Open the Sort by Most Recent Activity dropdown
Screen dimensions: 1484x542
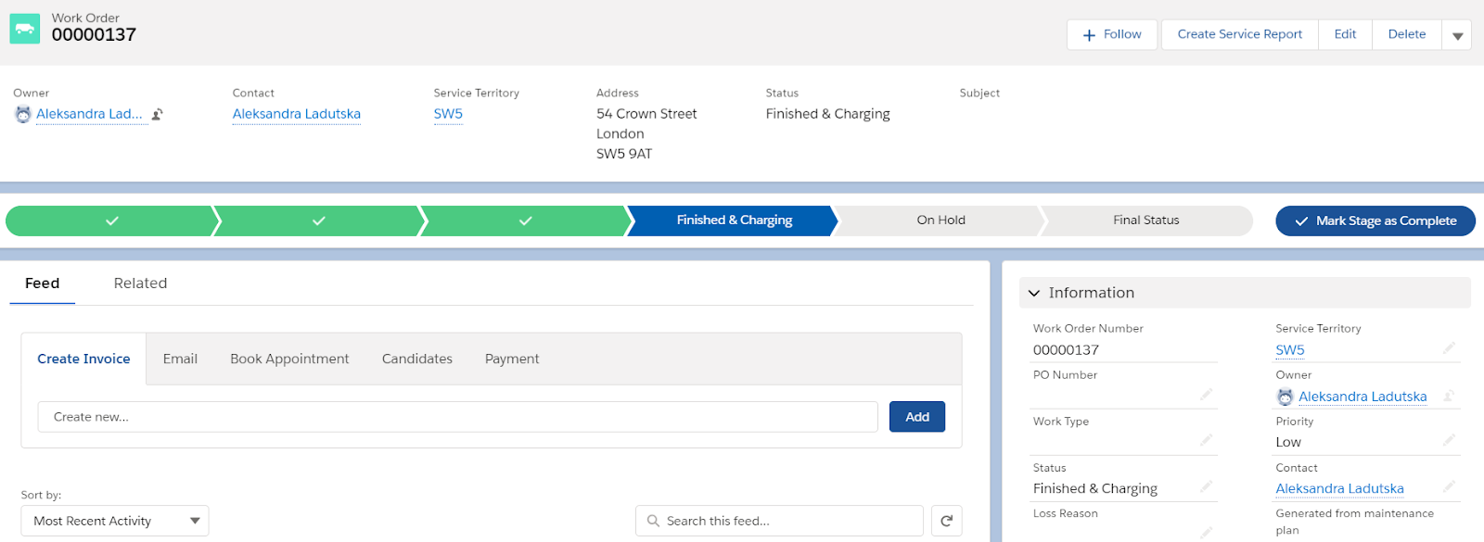click(x=115, y=521)
